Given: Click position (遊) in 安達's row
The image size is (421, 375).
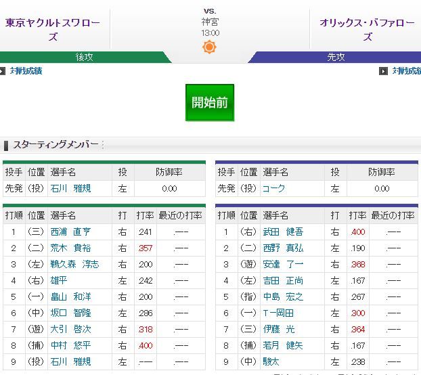Looking at the screenshot, I should point(248,265).
